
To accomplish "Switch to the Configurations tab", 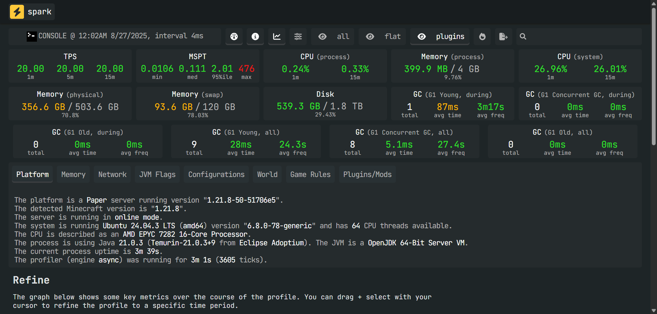I will click(216, 175).
